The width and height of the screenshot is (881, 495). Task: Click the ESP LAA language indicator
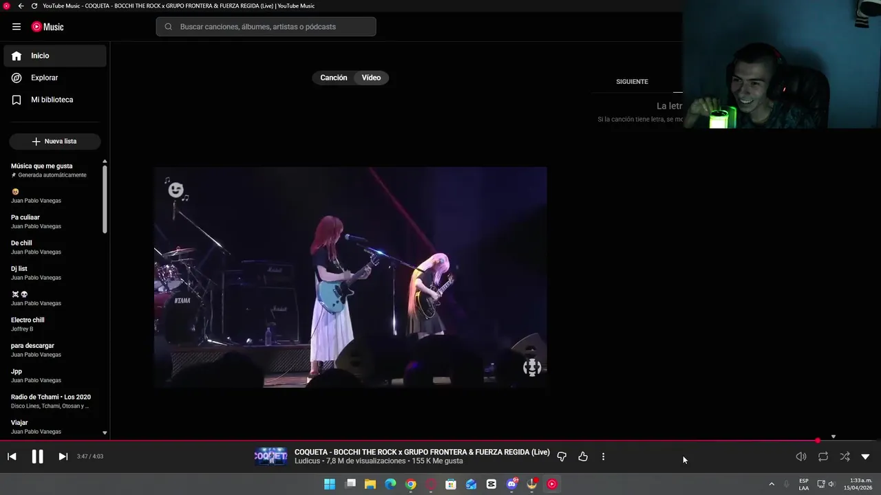click(804, 484)
